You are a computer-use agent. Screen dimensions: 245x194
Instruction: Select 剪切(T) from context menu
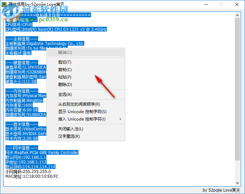click(86, 62)
